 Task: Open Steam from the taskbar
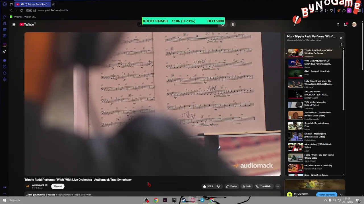[x=184, y=200]
